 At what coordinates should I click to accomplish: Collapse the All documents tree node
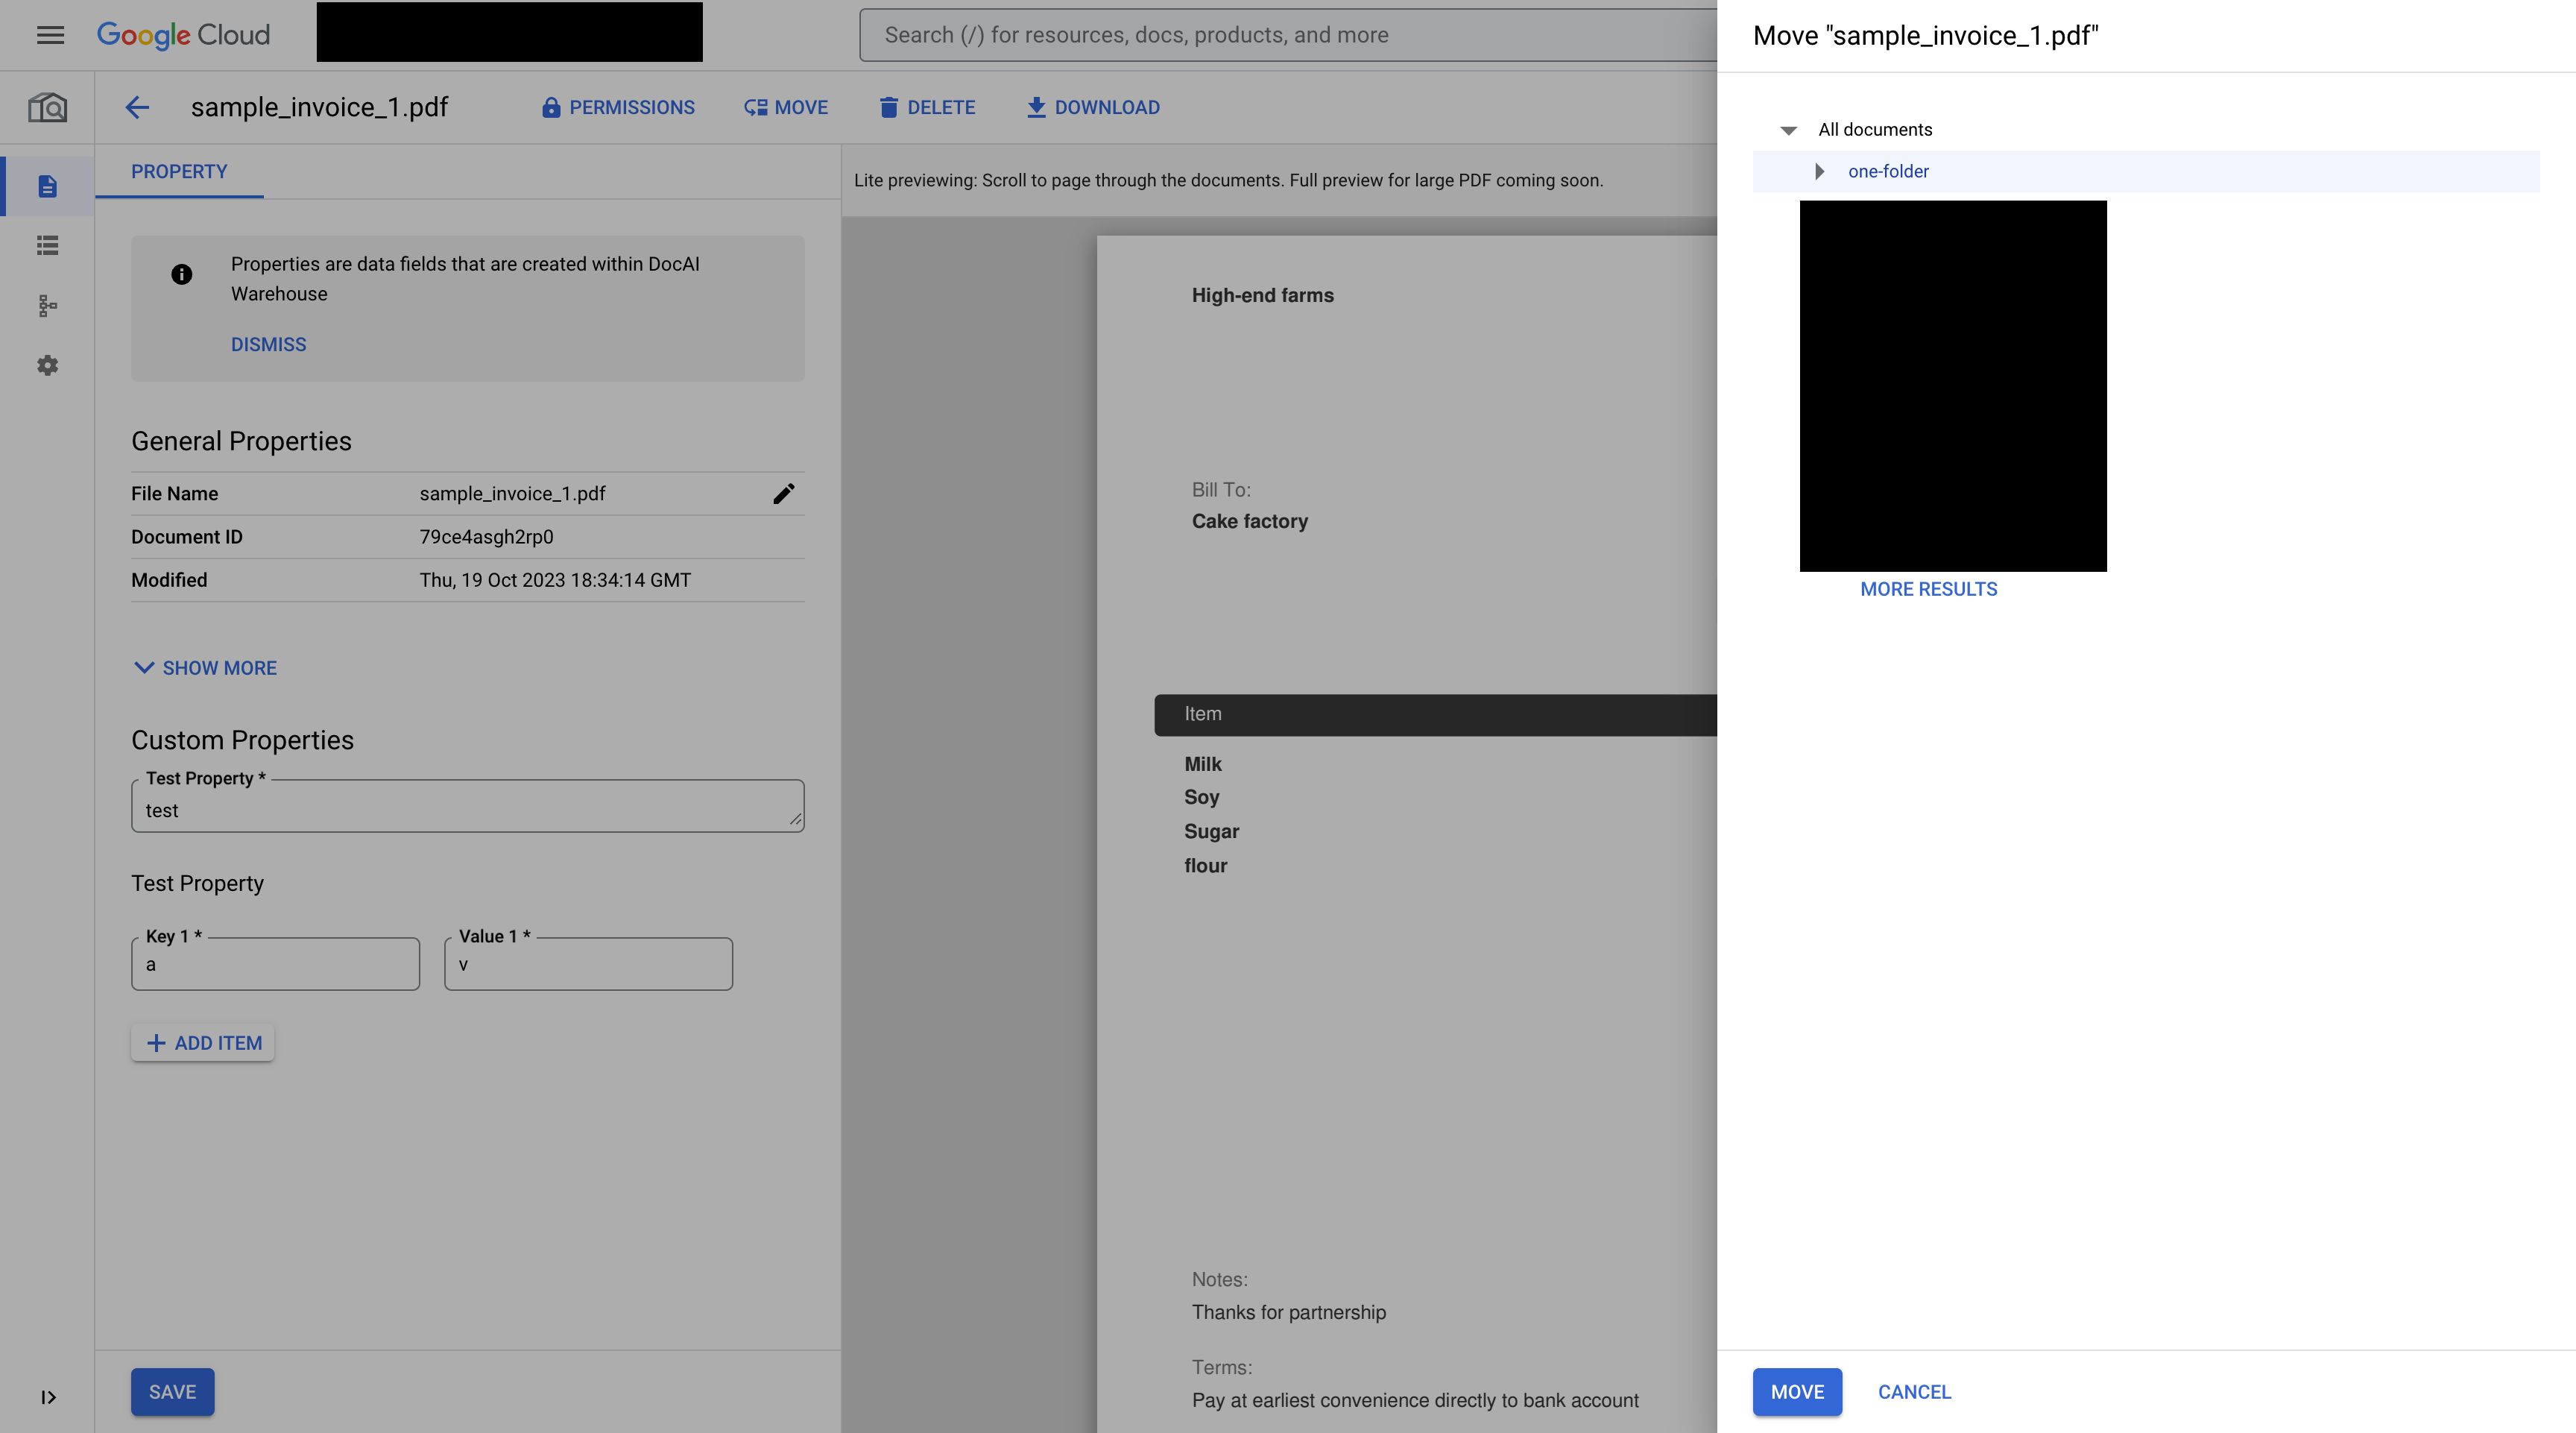coord(1789,130)
